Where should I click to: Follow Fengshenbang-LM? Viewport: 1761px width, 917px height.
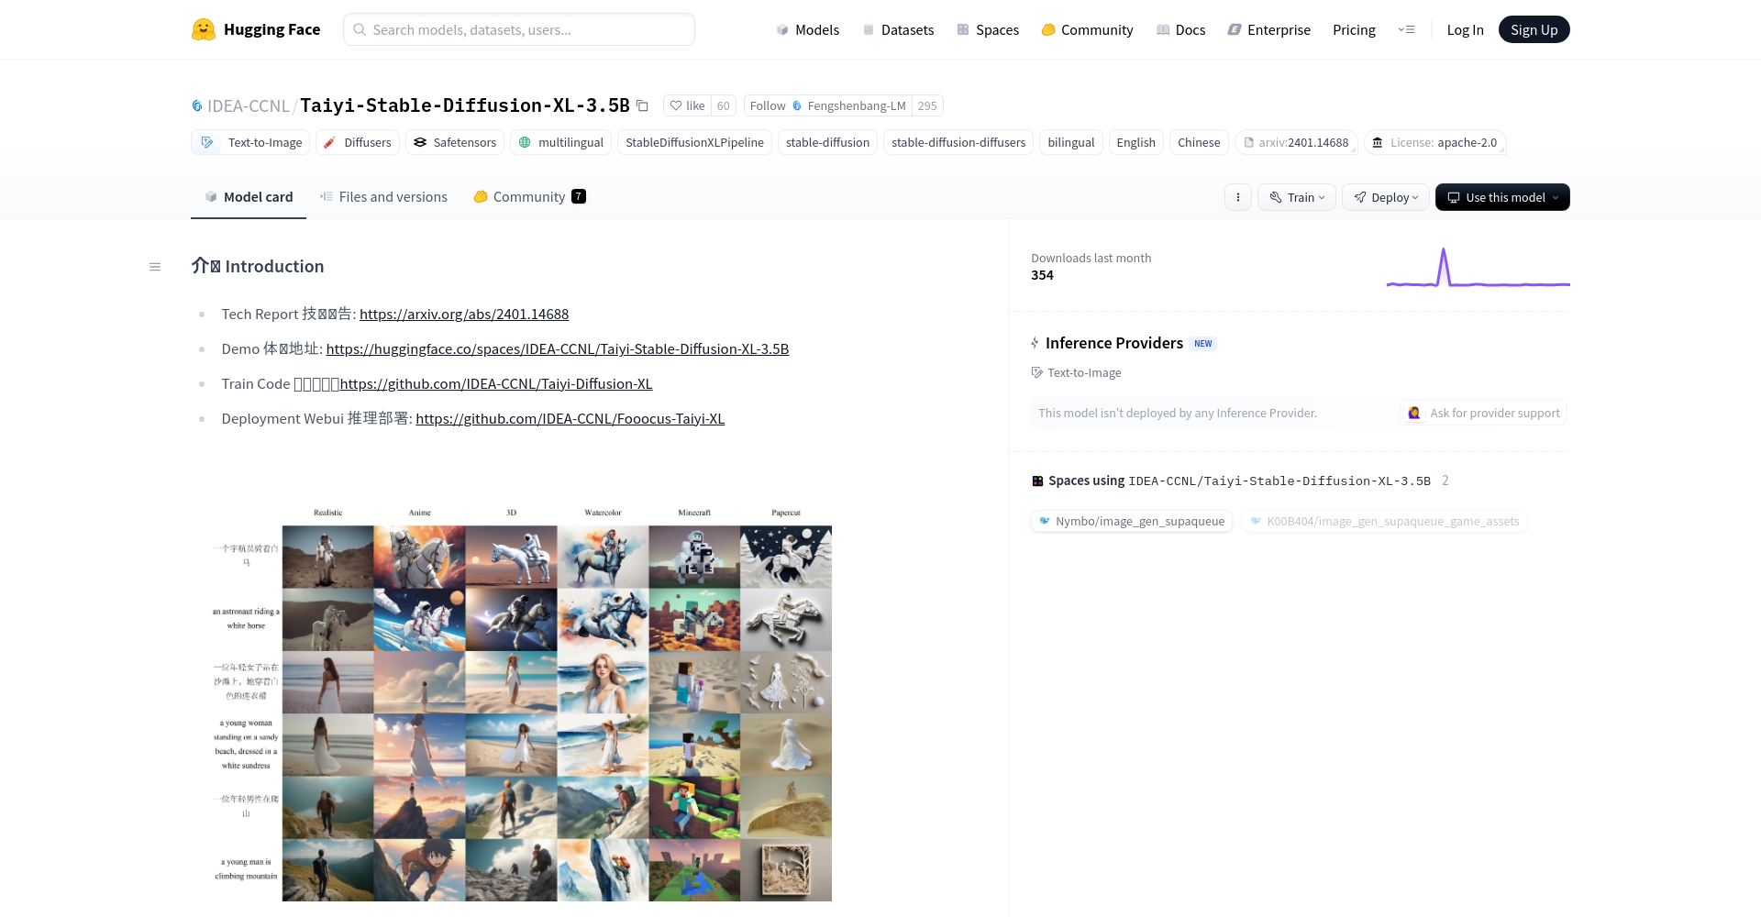(x=827, y=106)
